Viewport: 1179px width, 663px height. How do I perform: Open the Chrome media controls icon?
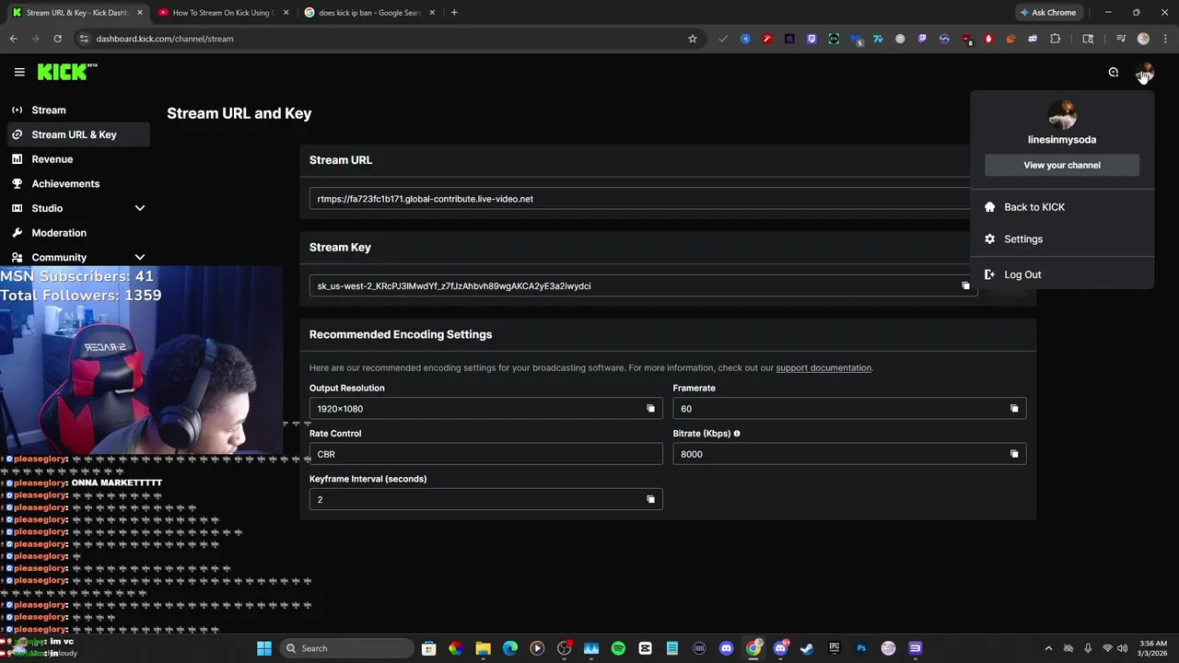[x=1121, y=39]
